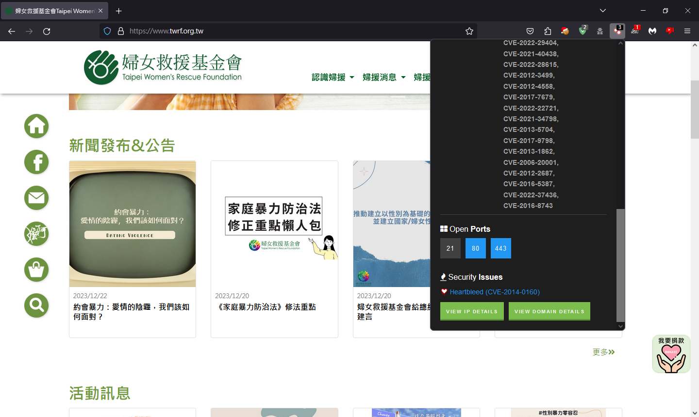Click the Pocket save icon in toolbar
Image resolution: width=699 pixels, height=417 pixels.
pos(530,31)
